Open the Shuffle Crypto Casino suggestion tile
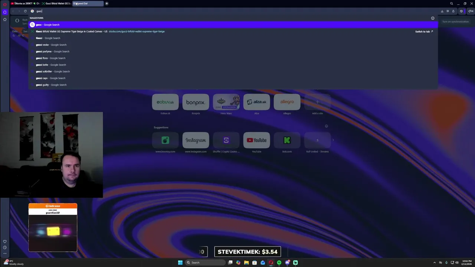The height and width of the screenshot is (267, 475). pos(226,140)
